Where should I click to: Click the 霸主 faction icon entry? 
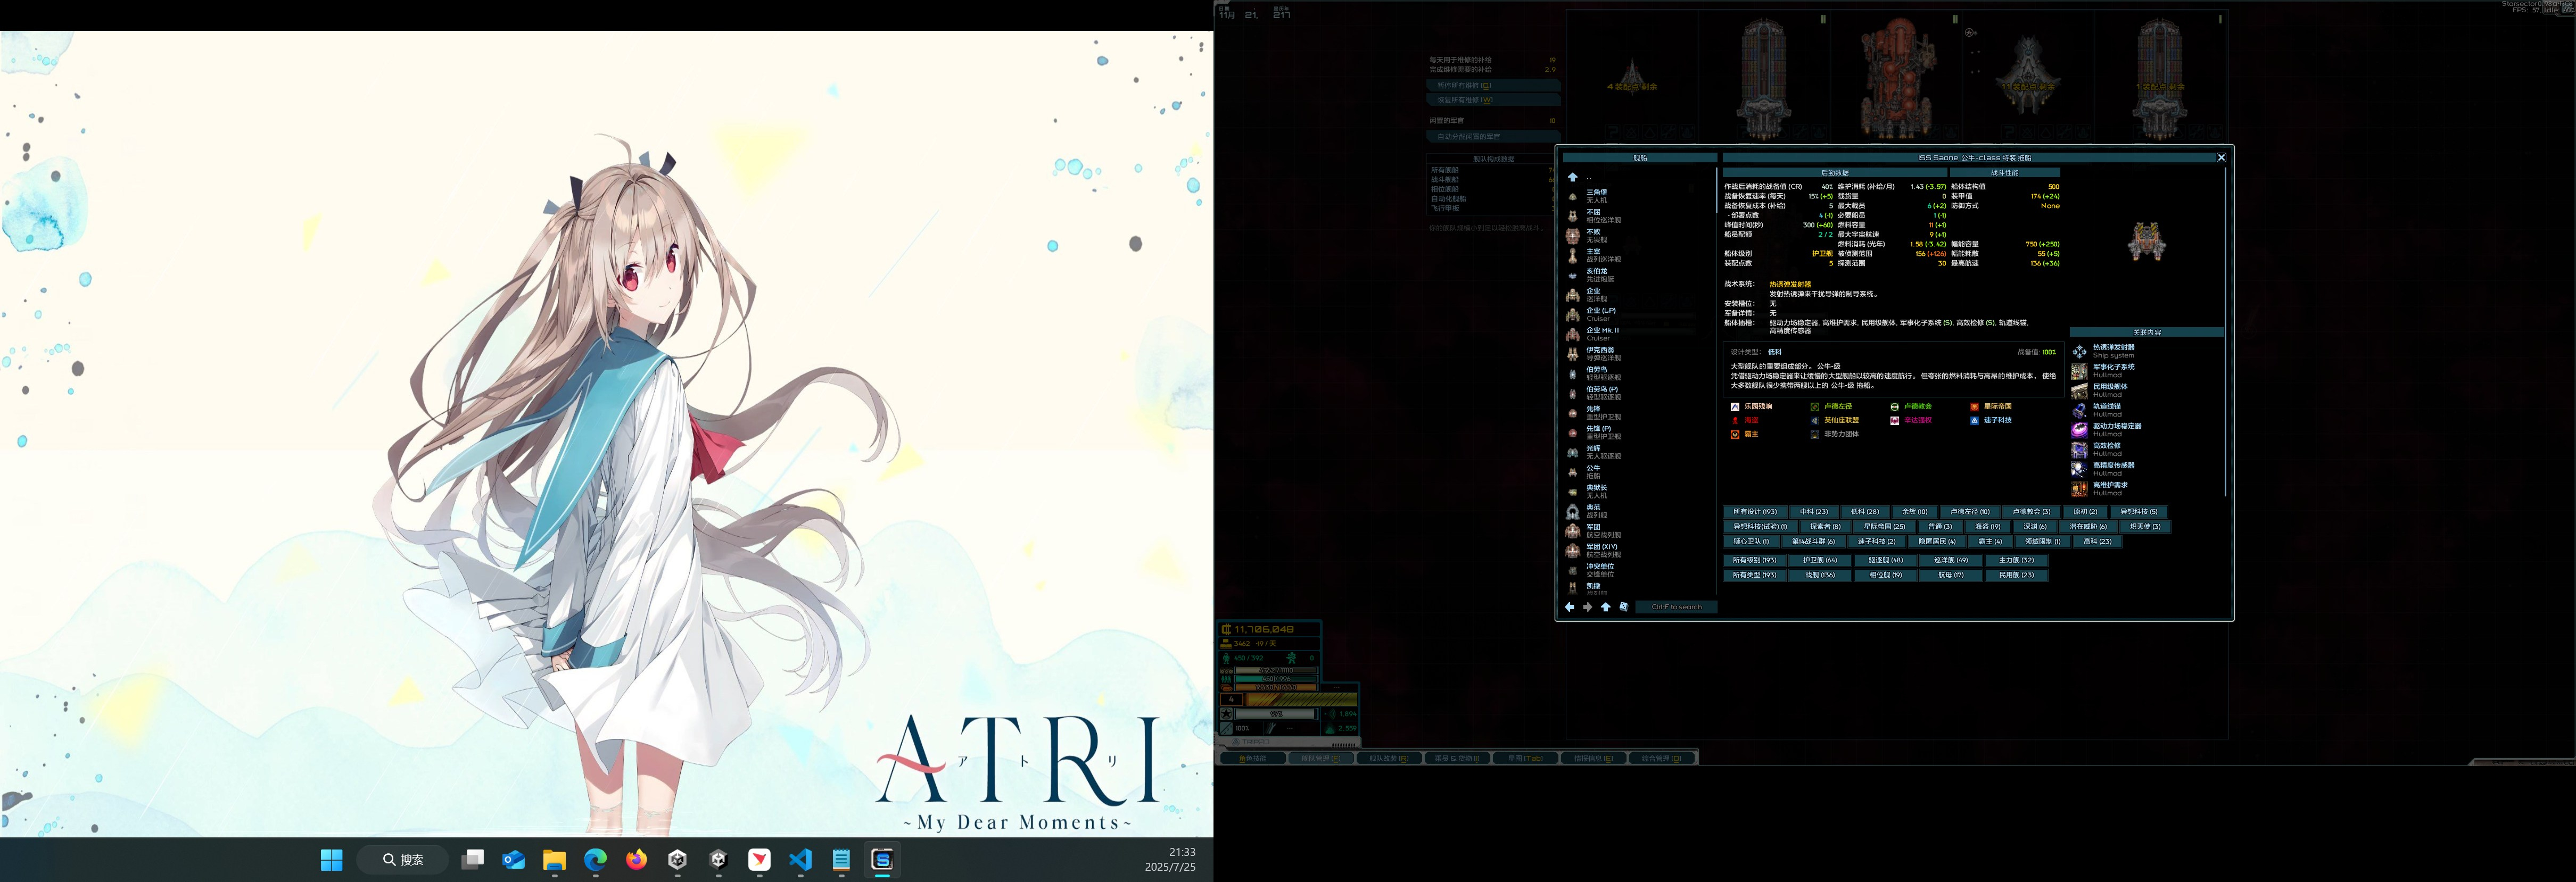coord(1735,434)
